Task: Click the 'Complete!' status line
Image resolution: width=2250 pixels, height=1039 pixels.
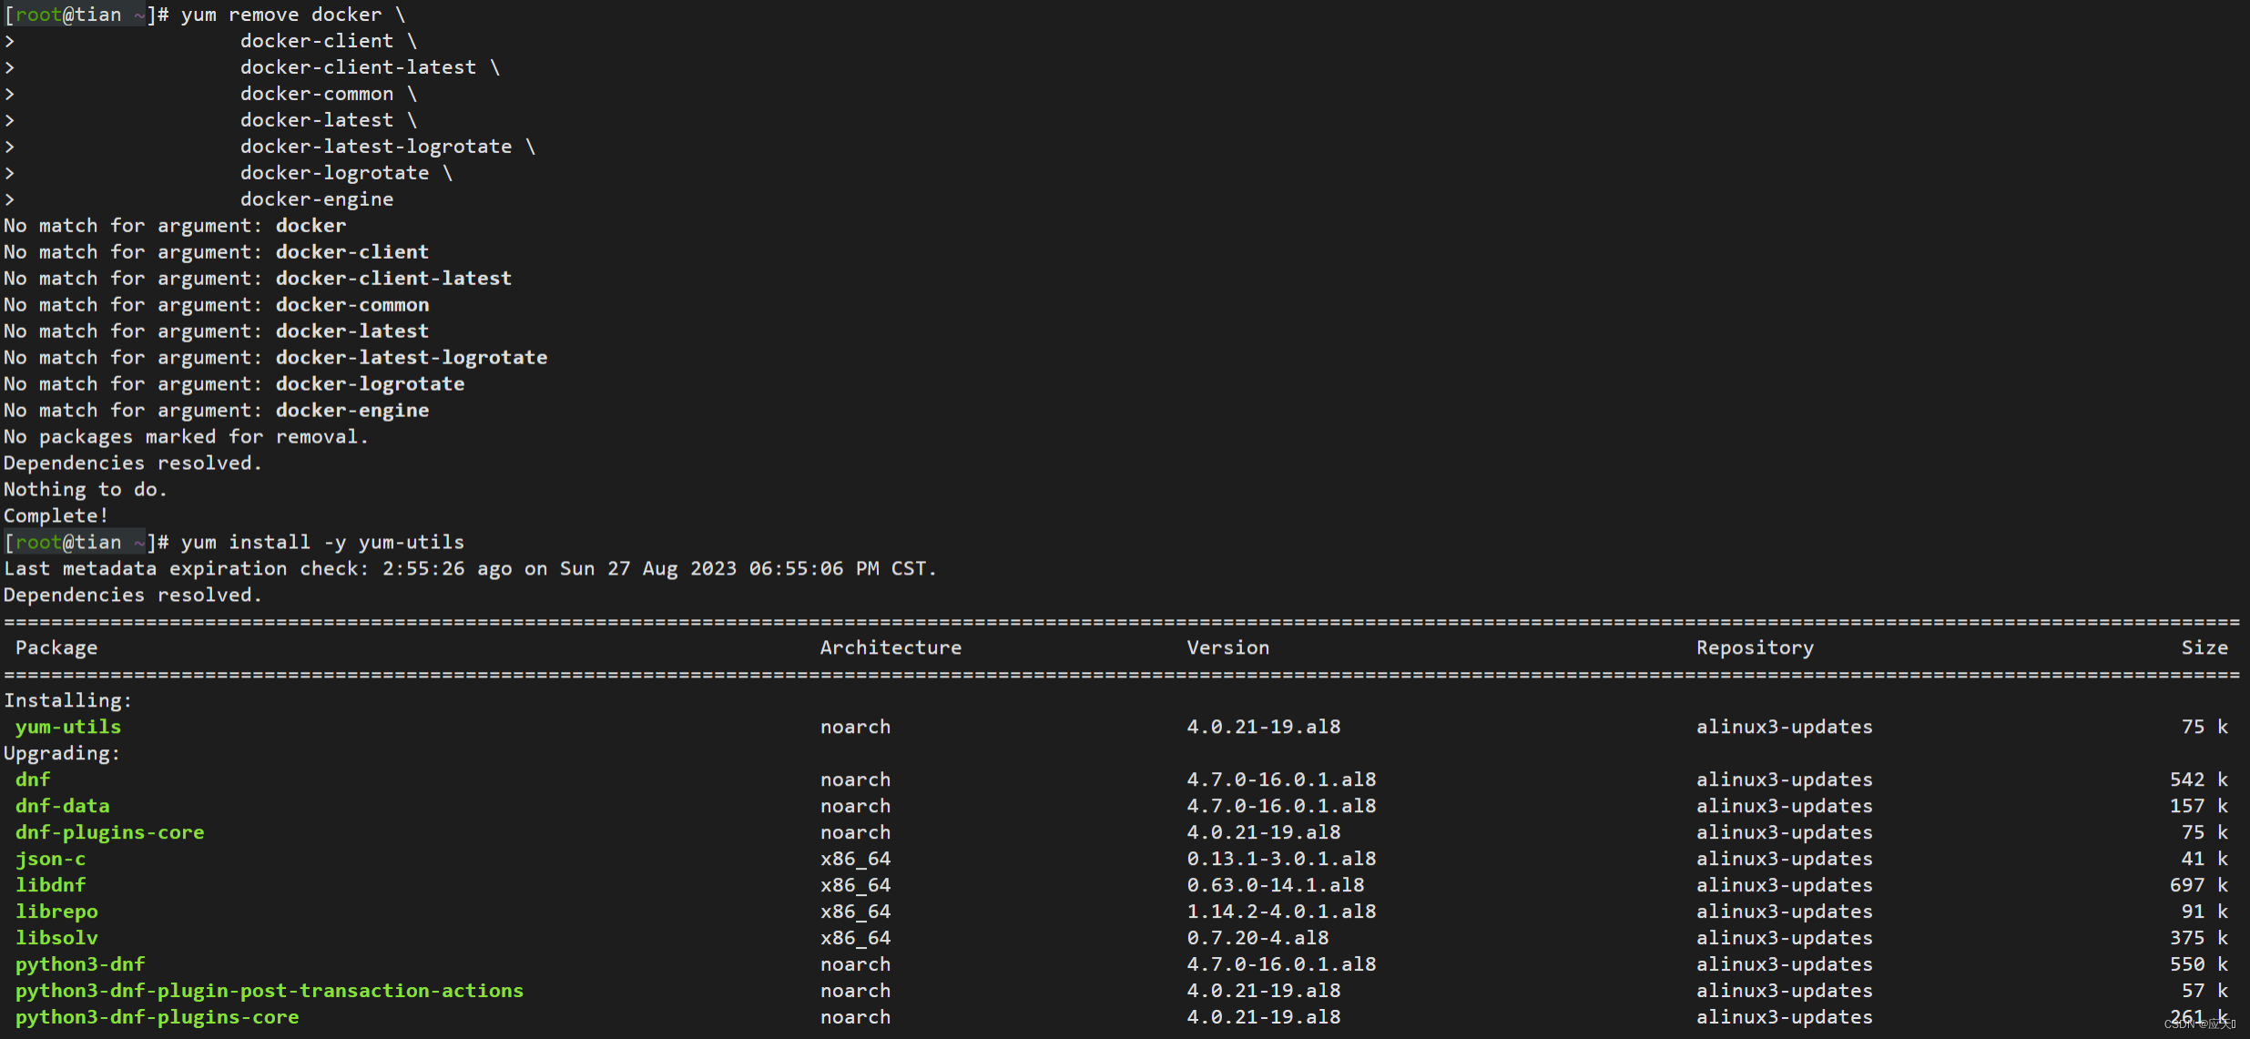Action: coord(56,516)
